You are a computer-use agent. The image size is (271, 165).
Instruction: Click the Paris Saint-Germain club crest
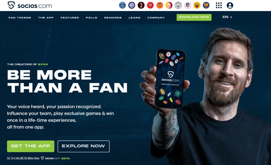coord(122,5)
